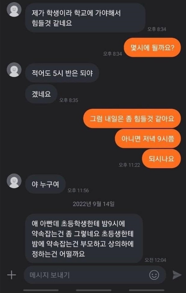Viewport: 186px width, 293px height.
Task: Select the orange 몇시에 될까요? bubble
Action: (x=152, y=48)
